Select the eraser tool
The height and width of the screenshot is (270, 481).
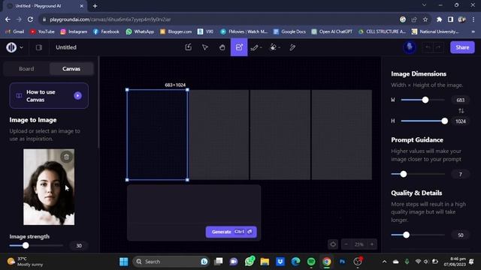[x=292, y=47]
